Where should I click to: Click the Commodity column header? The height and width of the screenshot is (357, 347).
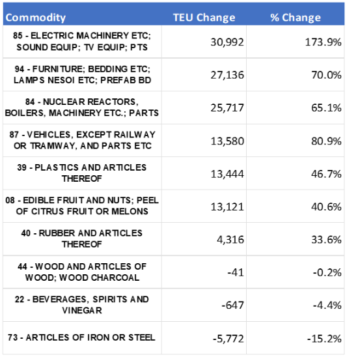pos(36,18)
